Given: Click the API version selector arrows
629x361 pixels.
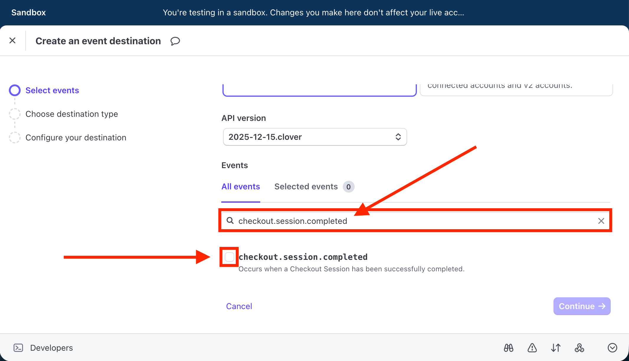Looking at the screenshot, I should 398,137.
